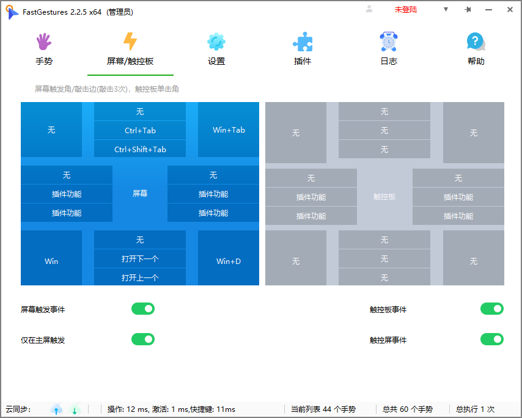Image resolution: width=522 pixels, height=418 pixels.
Task: Click the cloud sync download arrow icon
Action: (x=75, y=409)
